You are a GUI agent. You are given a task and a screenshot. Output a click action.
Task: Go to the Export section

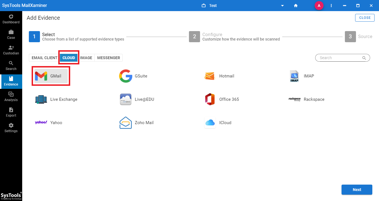(x=11, y=112)
